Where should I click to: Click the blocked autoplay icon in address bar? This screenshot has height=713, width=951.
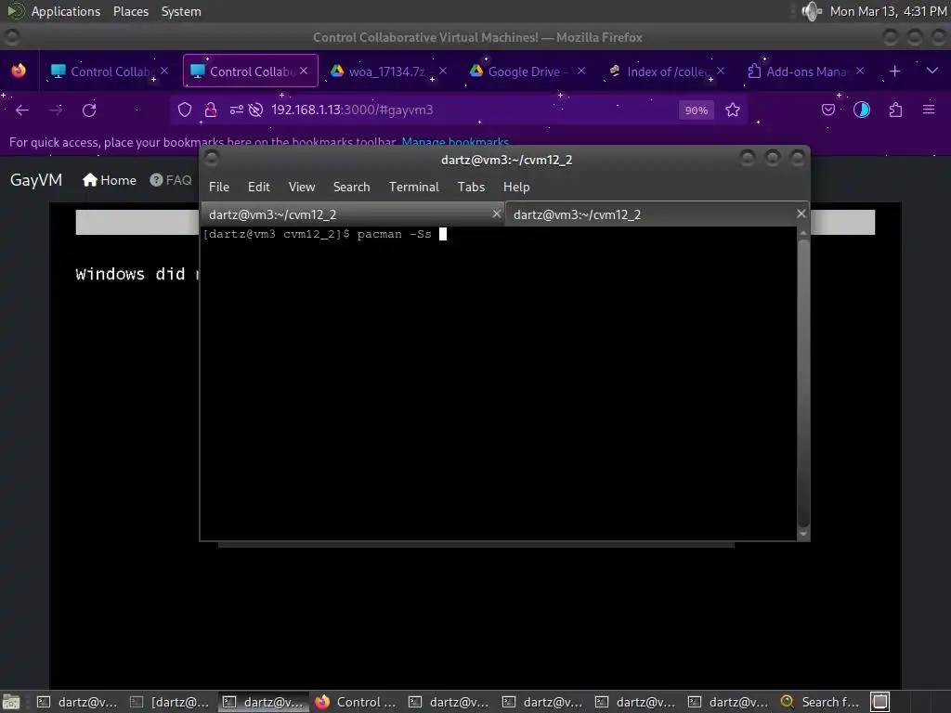tap(256, 110)
